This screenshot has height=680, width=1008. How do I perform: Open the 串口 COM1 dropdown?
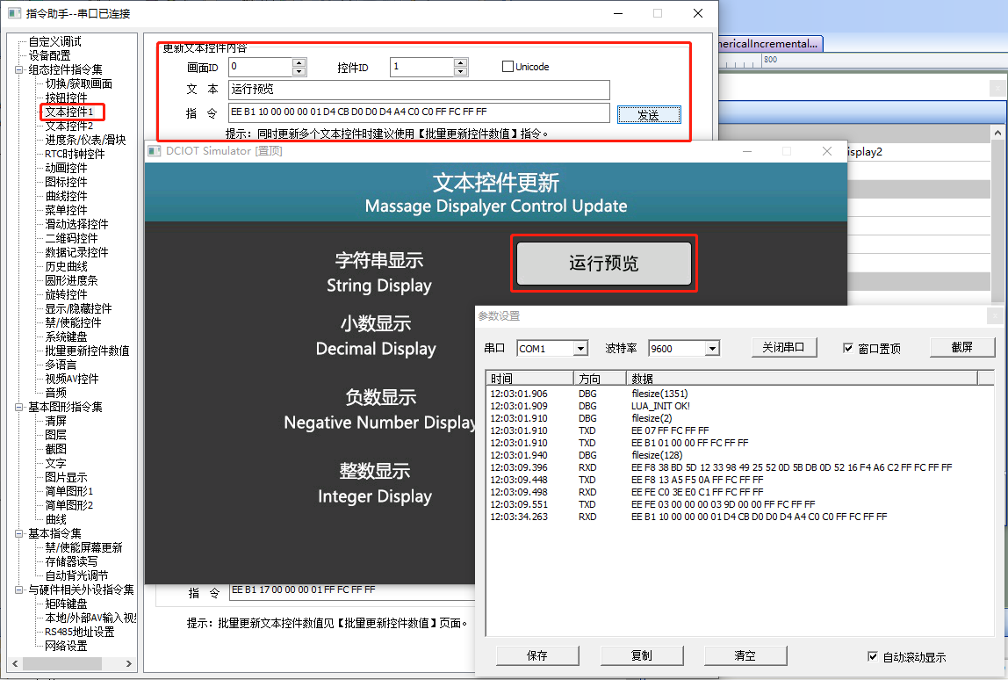581,348
